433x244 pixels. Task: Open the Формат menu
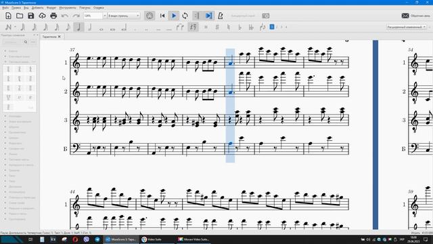(x=51, y=7)
